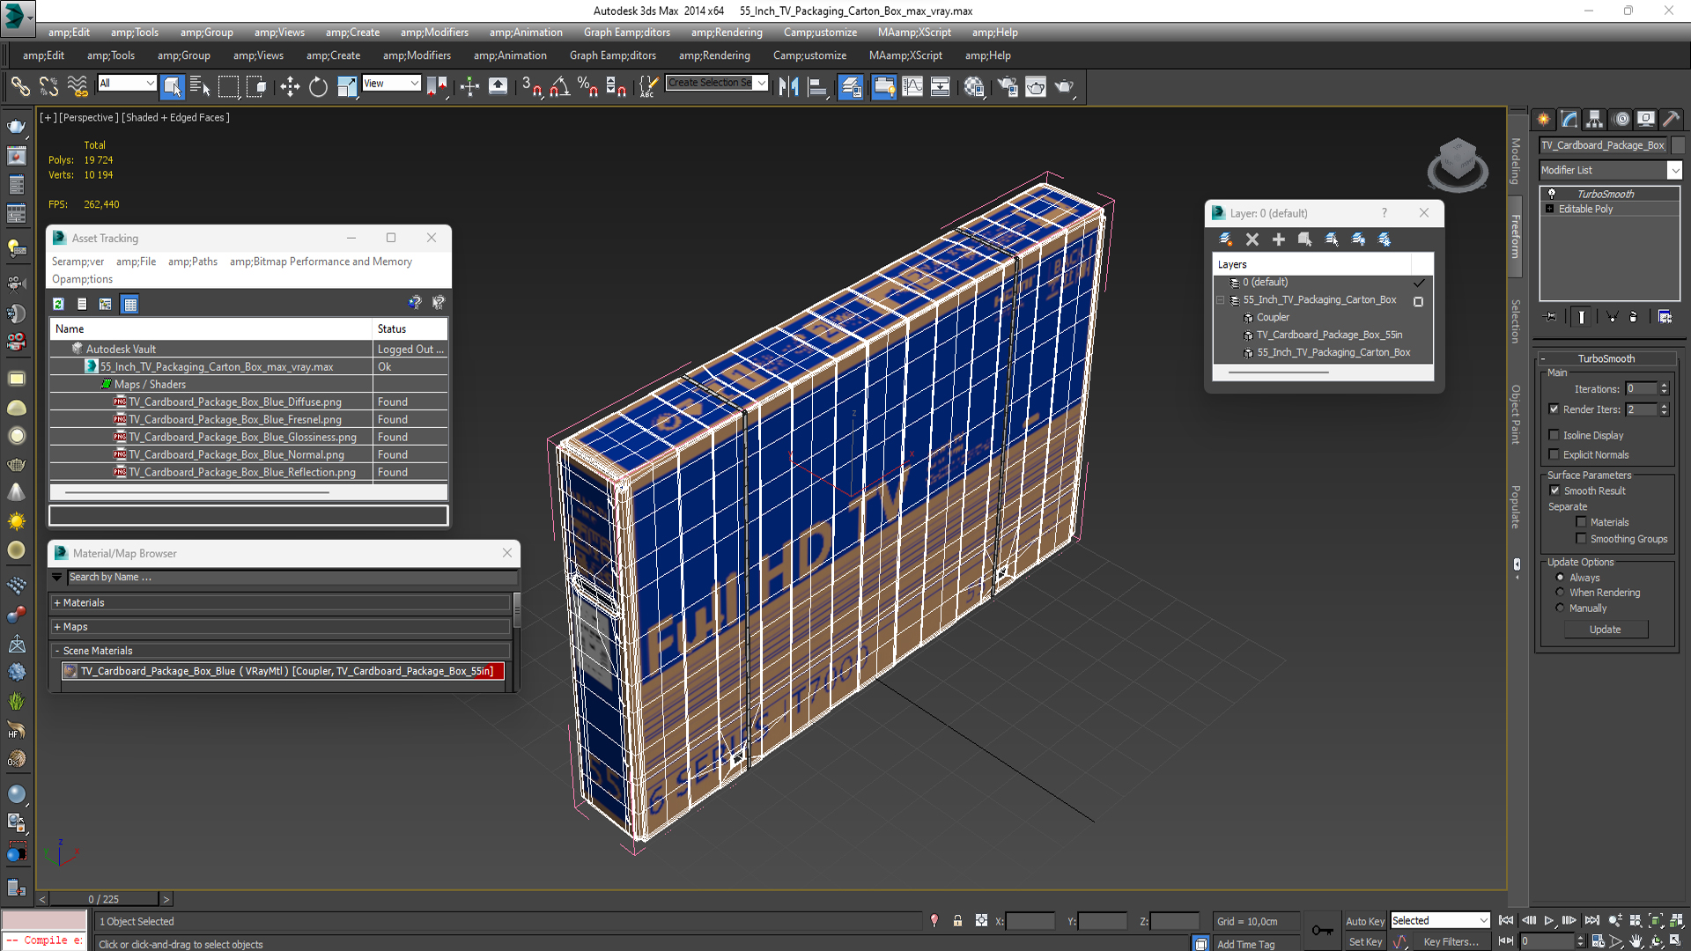Click Delete layer X icon in Layer dialog
This screenshot has width=1691, height=951.
[x=1252, y=239]
